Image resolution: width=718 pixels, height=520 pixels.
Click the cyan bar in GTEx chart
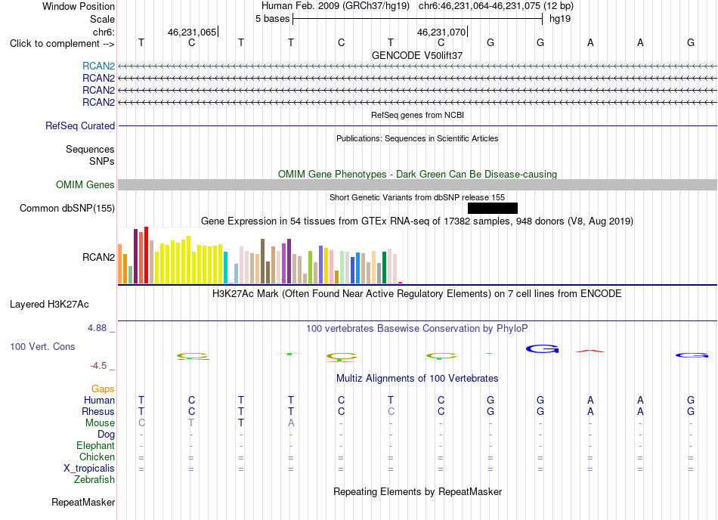pos(225,268)
